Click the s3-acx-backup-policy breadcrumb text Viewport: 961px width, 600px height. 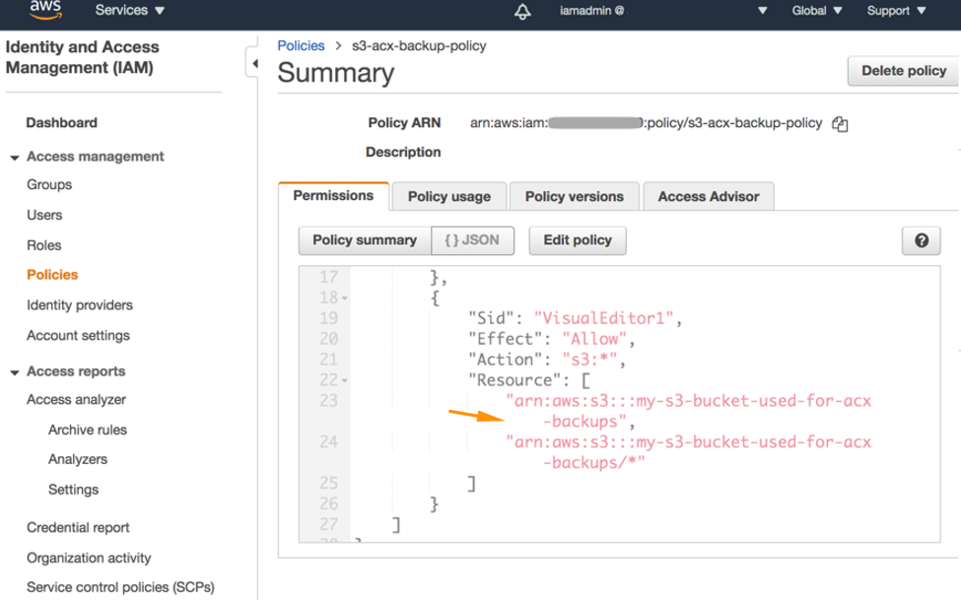pos(419,46)
